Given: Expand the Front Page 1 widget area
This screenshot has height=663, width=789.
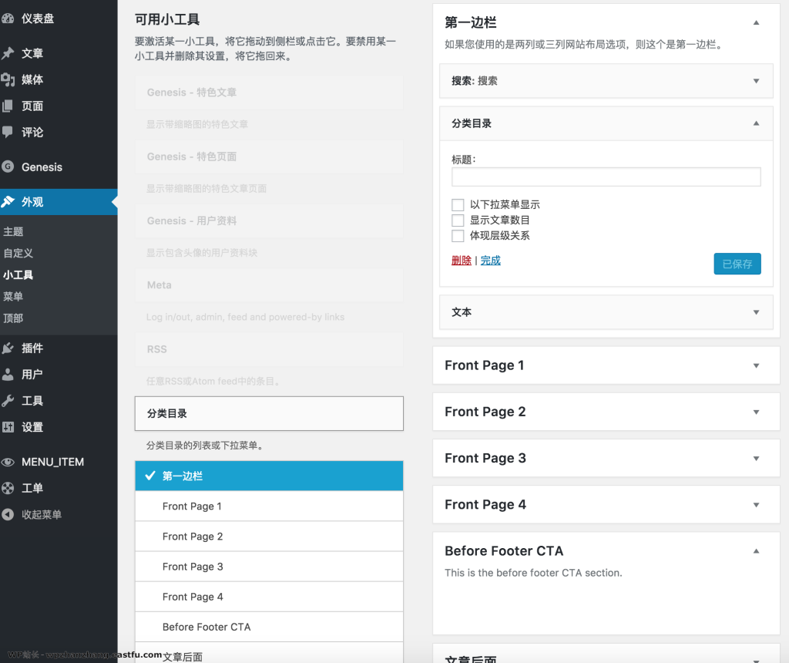Looking at the screenshot, I should click(x=756, y=366).
